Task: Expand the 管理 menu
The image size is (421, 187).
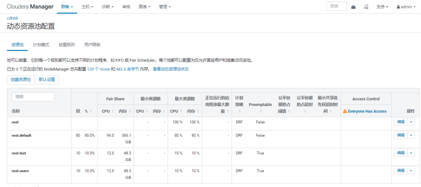Action: click(165, 7)
